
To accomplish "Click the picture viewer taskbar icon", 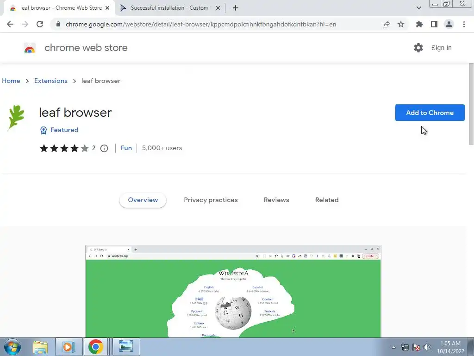I will click(126, 347).
